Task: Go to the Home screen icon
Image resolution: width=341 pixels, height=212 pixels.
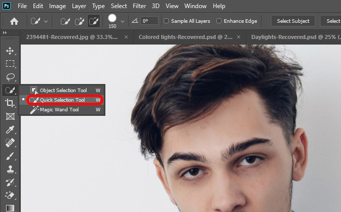Action: coord(14,21)
